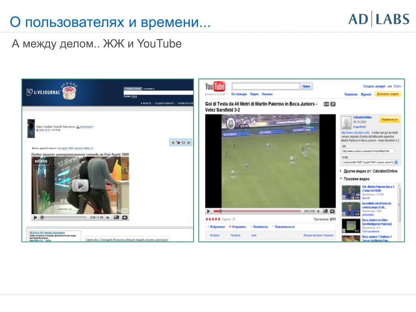Screen dimensions: 416x312
Task: Open the больше настроек отправки link
Action: pyautogui.click(x=318, y=236)
